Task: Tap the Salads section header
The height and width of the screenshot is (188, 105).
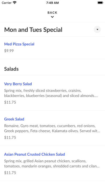Action: click(x=12, y=69)
